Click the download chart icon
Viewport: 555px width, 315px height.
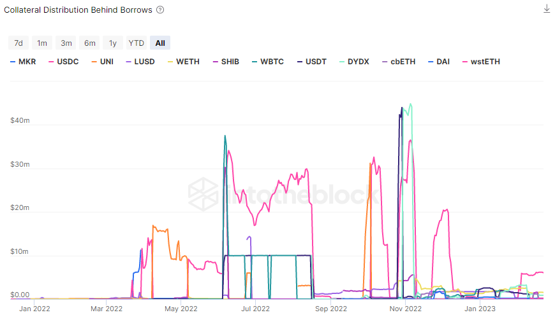click(x=546, y=9)
